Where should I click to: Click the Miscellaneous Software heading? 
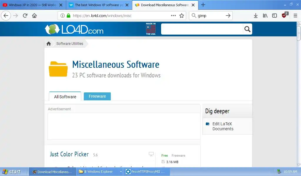[116, 65]
